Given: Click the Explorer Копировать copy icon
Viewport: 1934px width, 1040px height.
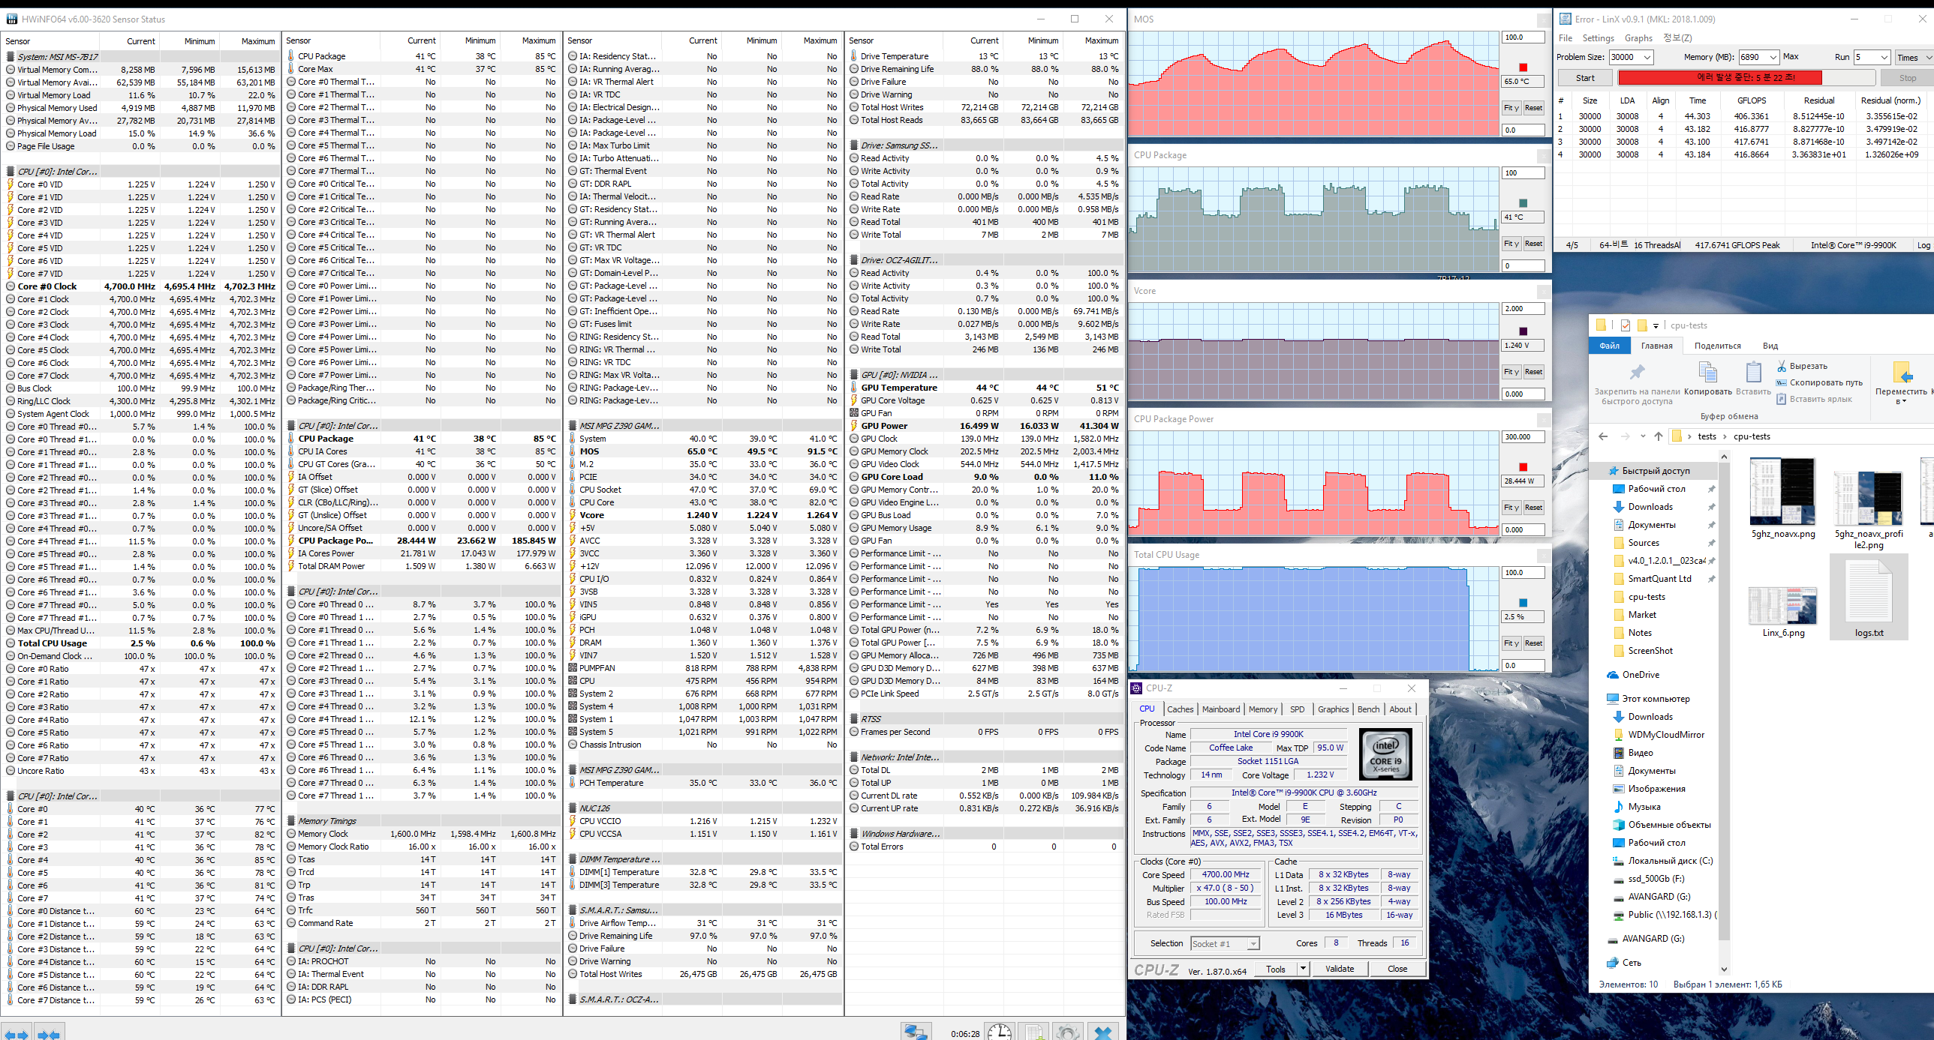Looking at the screenshot, I should pos(1707,373).
